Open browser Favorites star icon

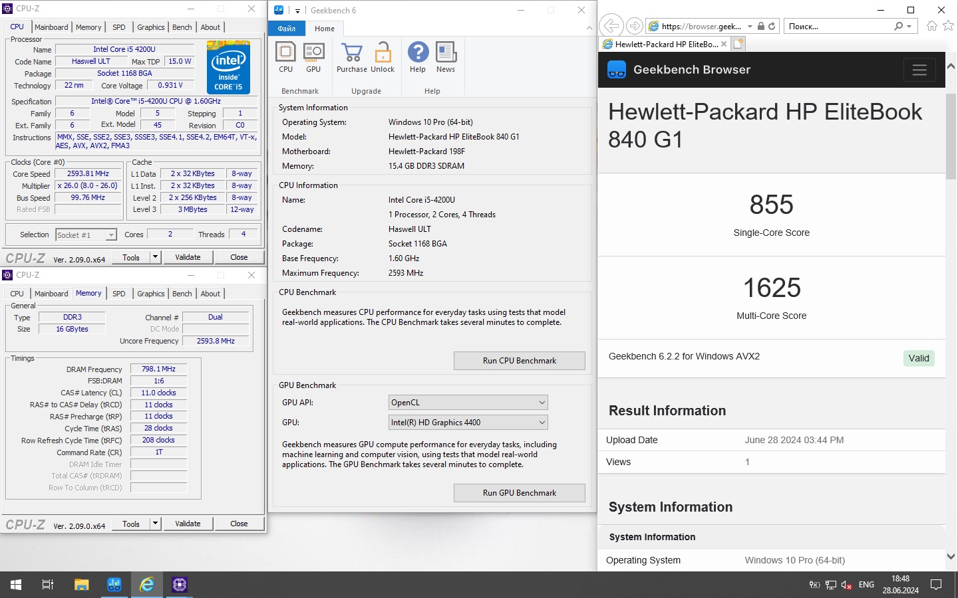[x=948, y=26]
